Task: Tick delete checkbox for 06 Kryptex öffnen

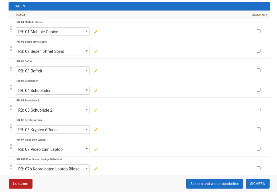Action: [258, 129]
